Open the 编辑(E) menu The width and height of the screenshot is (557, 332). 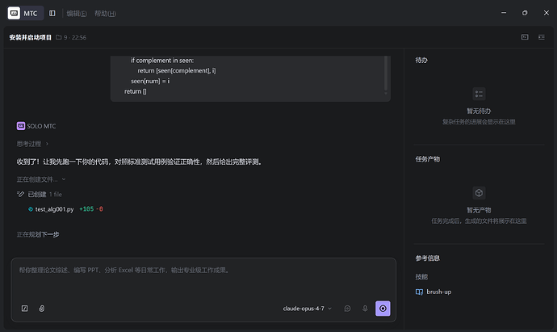click(x=77, y=14)
